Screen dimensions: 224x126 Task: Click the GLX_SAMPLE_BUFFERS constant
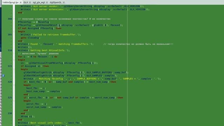click(x=99, y=72)
